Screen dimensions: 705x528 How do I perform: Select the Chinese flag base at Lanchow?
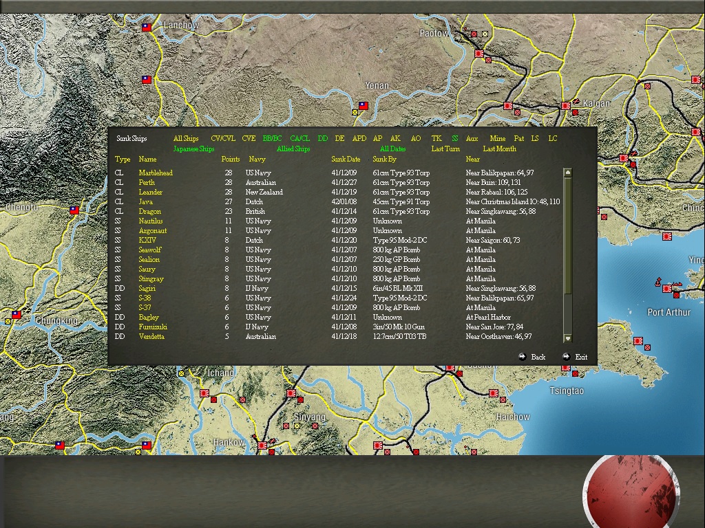coord(147,27)
